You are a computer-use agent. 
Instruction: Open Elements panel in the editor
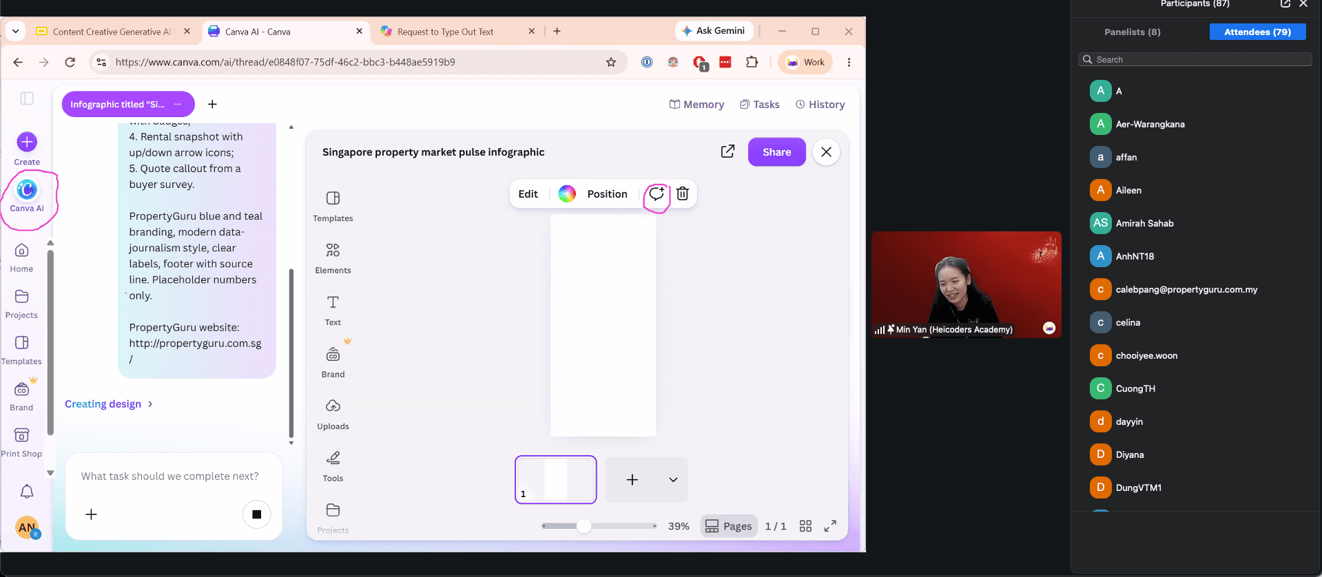[x=333, y=258]
